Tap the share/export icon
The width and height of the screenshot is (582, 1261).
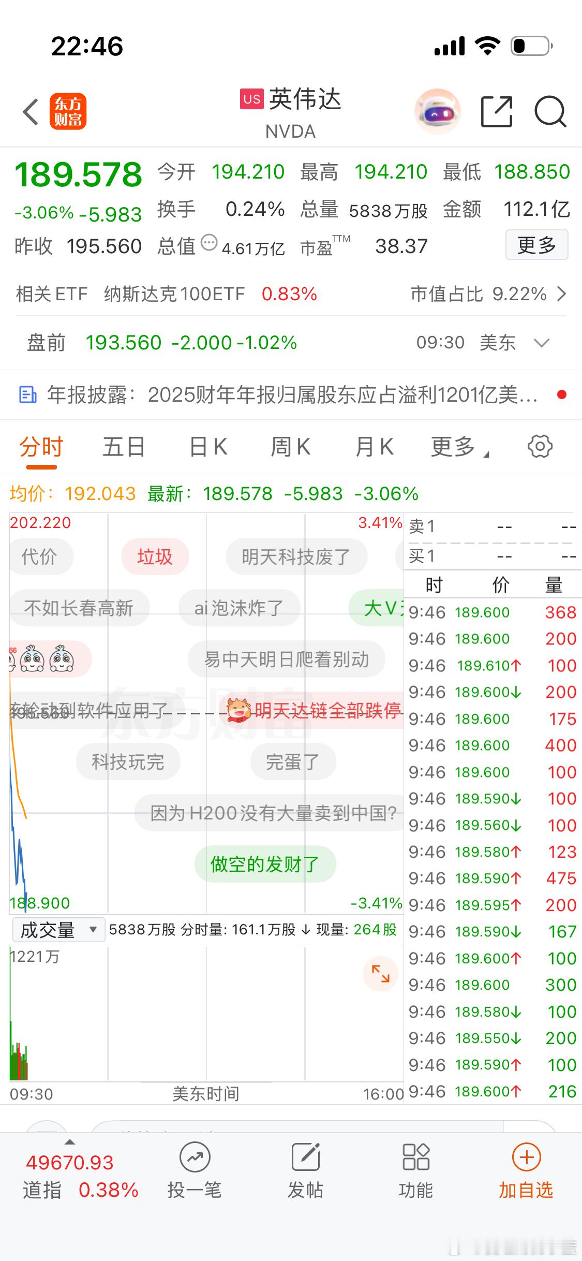497,111
